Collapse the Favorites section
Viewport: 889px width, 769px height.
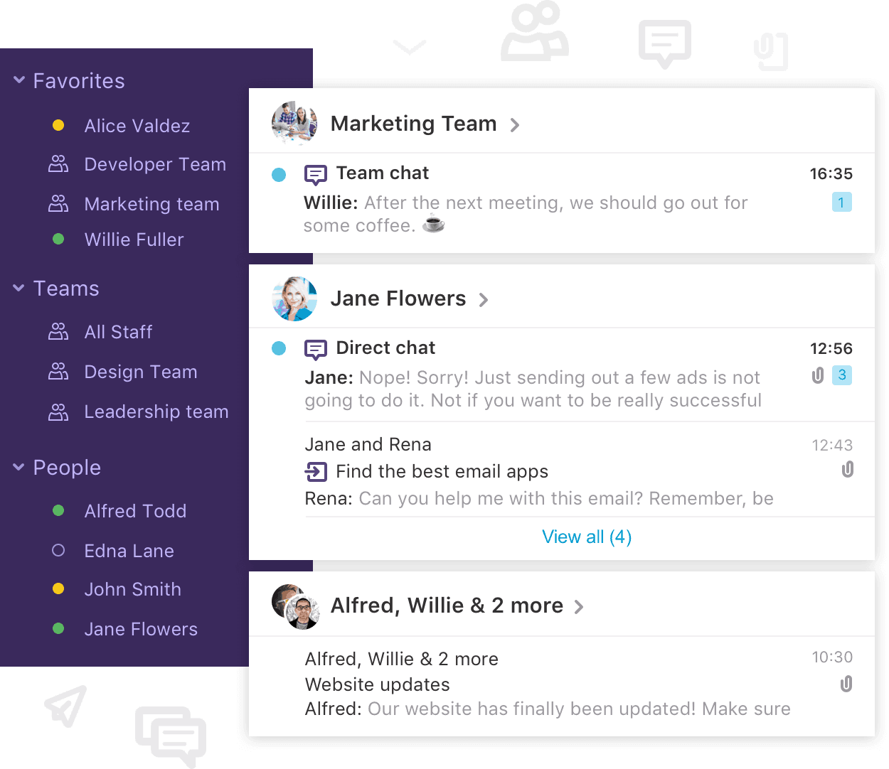click(x=19, y=80)
